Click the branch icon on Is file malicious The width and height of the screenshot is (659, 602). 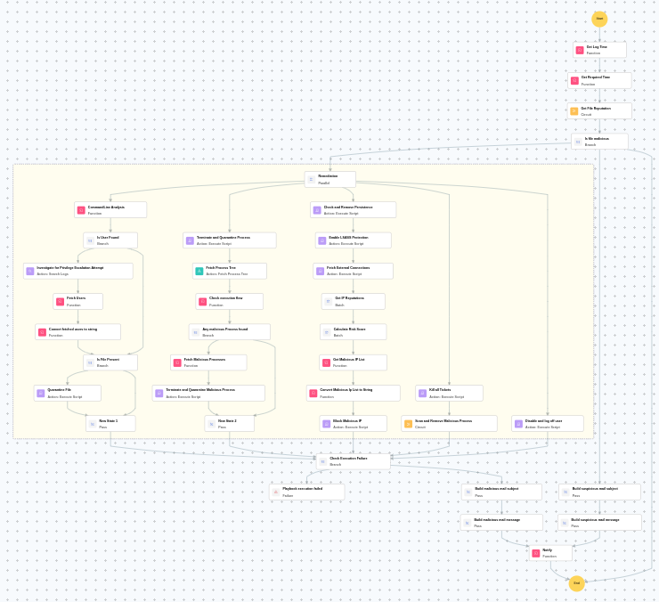[x=578, y=142]
